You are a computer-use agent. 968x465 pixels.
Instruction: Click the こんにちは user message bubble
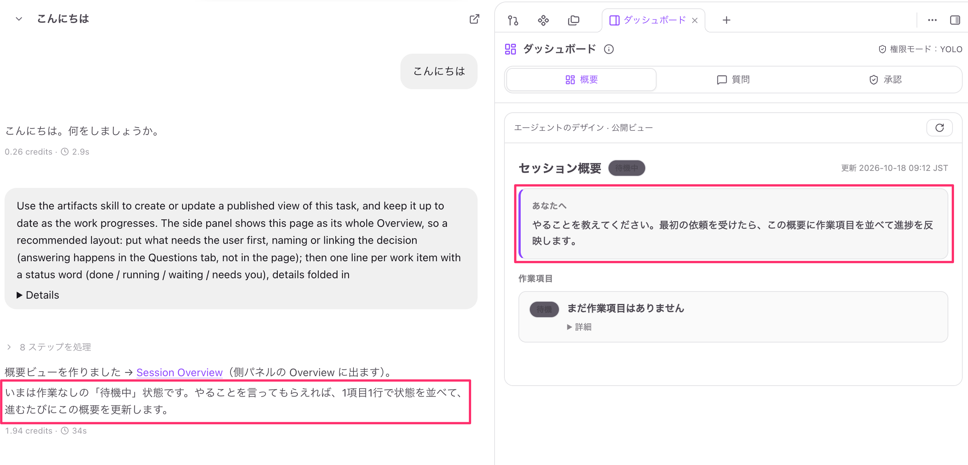439,71
